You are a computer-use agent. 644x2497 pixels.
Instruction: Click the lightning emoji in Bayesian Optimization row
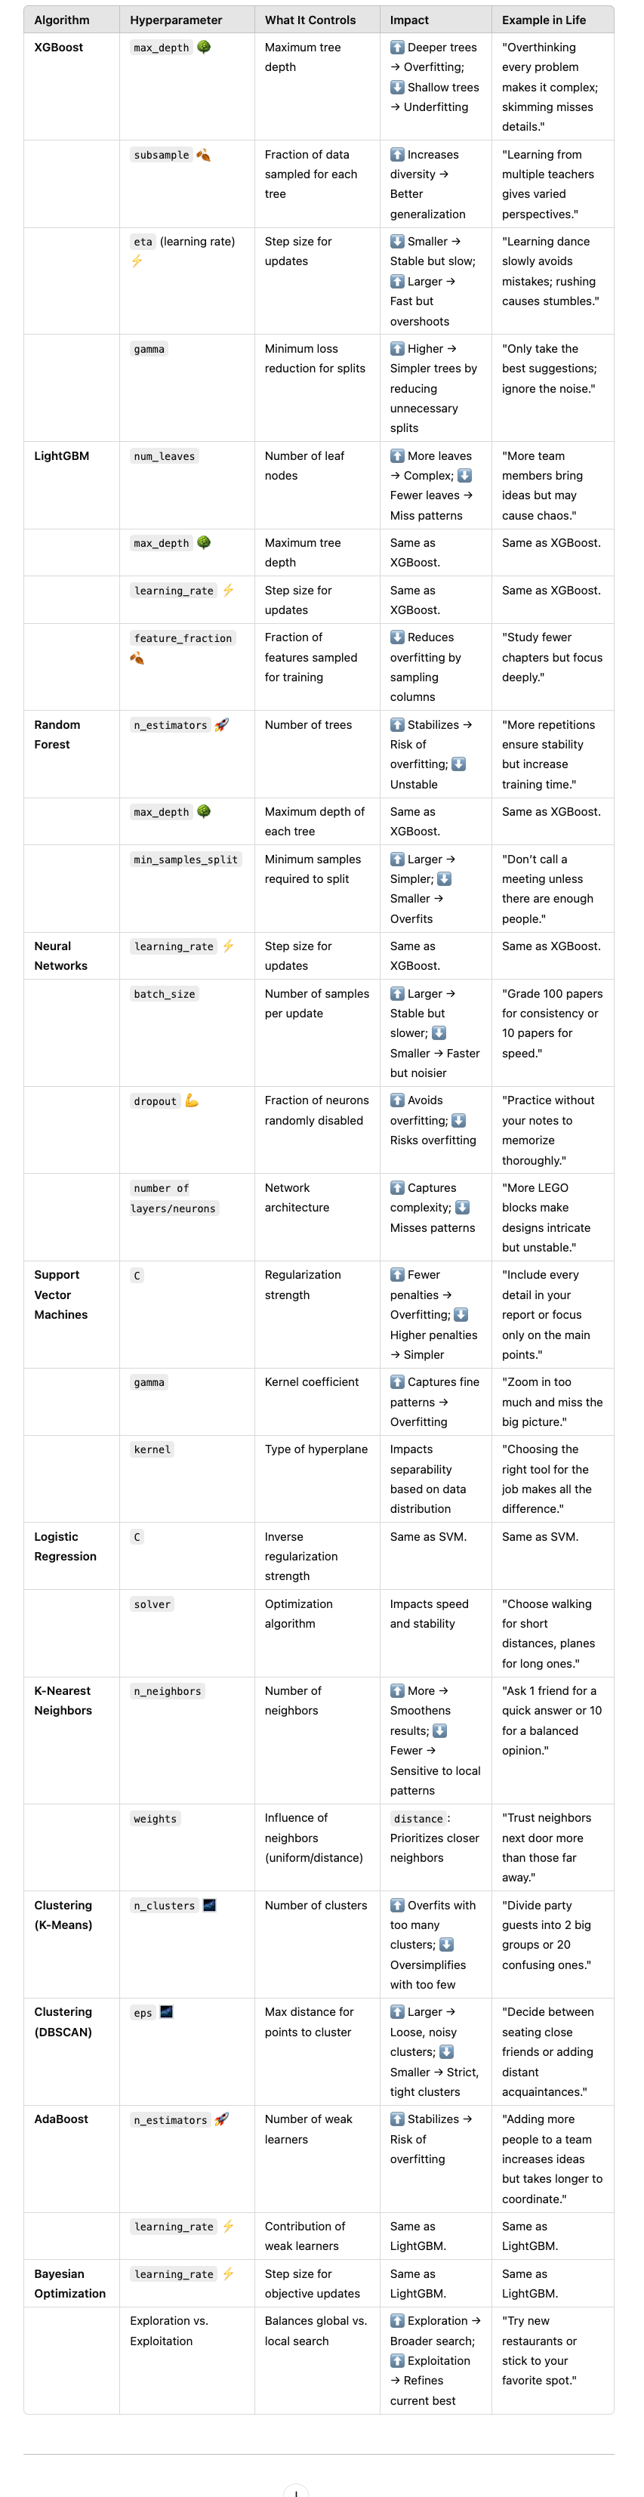pos(229,2273)
